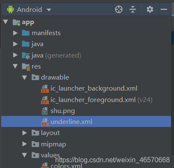The height and width of the screenshot is (168, 174).
Task: Hide the project panel with minus icon
Action: tap(164, 9)
